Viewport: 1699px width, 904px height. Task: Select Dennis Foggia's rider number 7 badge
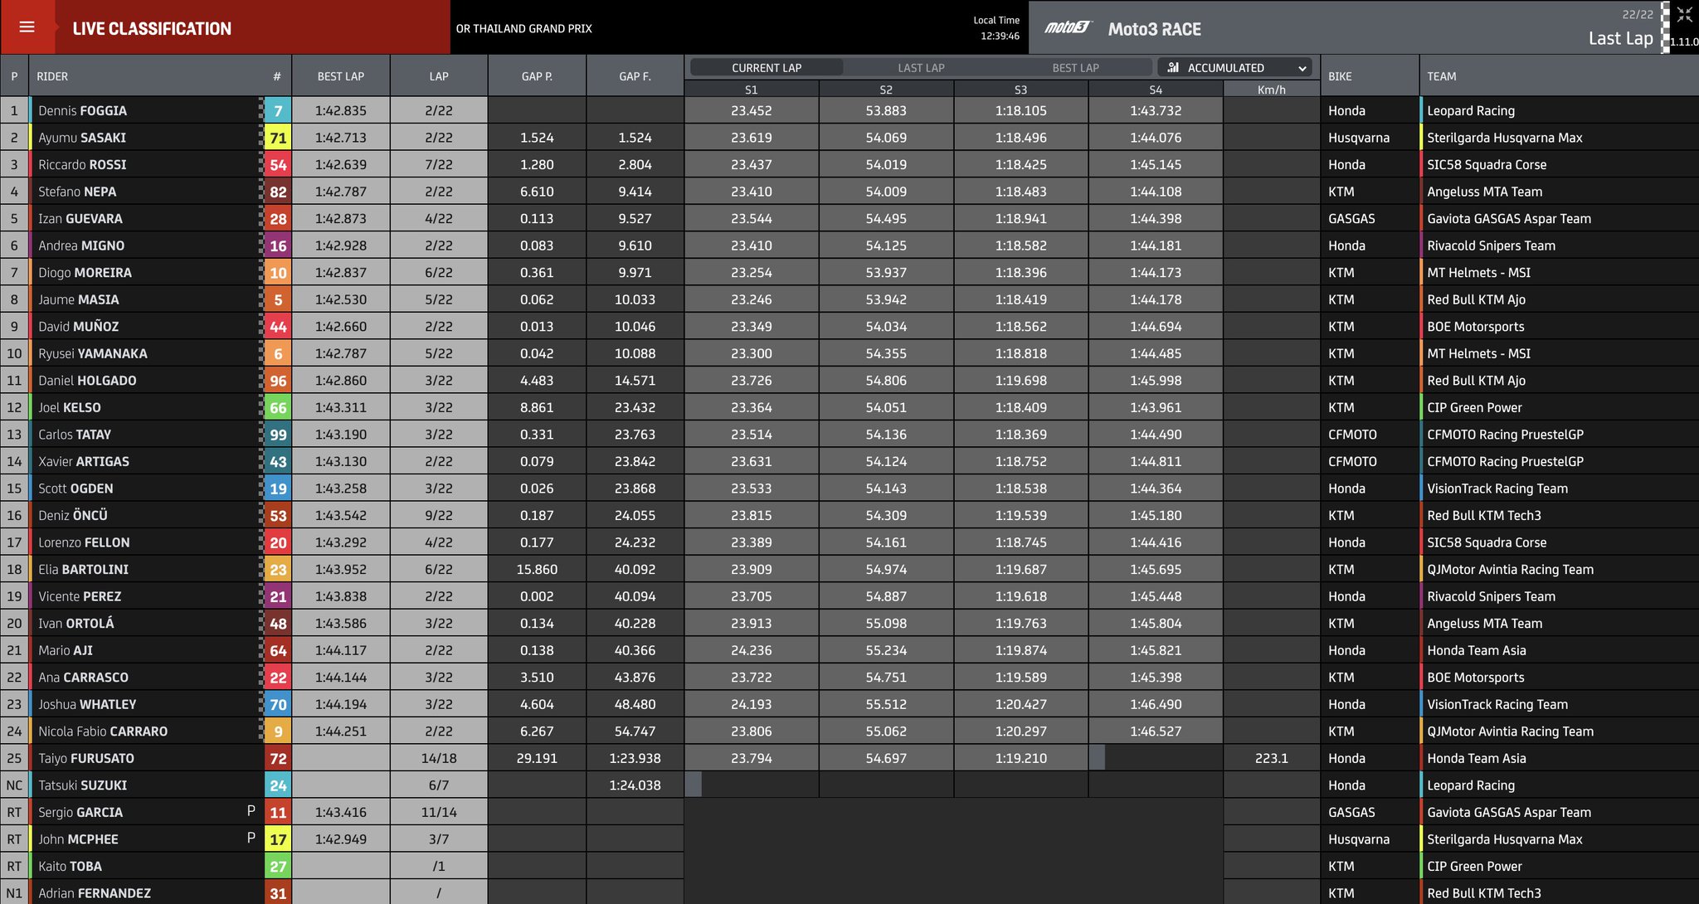click(278, 110)
